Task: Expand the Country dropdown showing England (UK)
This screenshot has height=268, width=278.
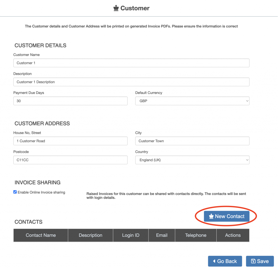Action: (192, 160)
